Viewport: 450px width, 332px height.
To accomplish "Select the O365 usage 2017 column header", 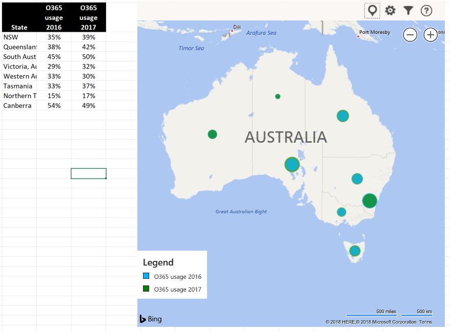I will point(88,17).
